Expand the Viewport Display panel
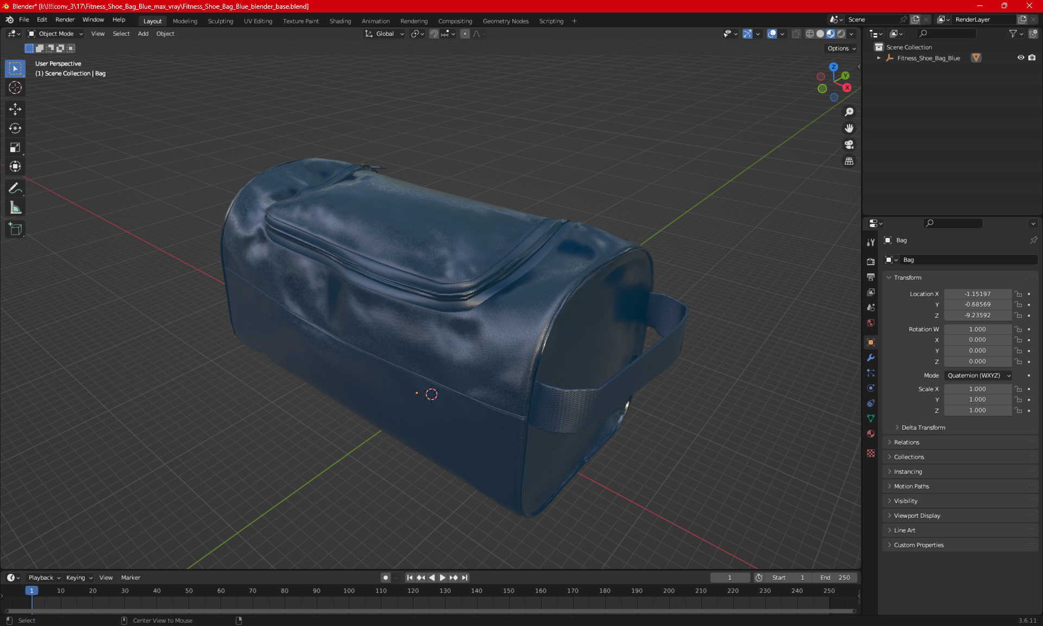This screenshot has width=1043, height=626. [917, 516]
